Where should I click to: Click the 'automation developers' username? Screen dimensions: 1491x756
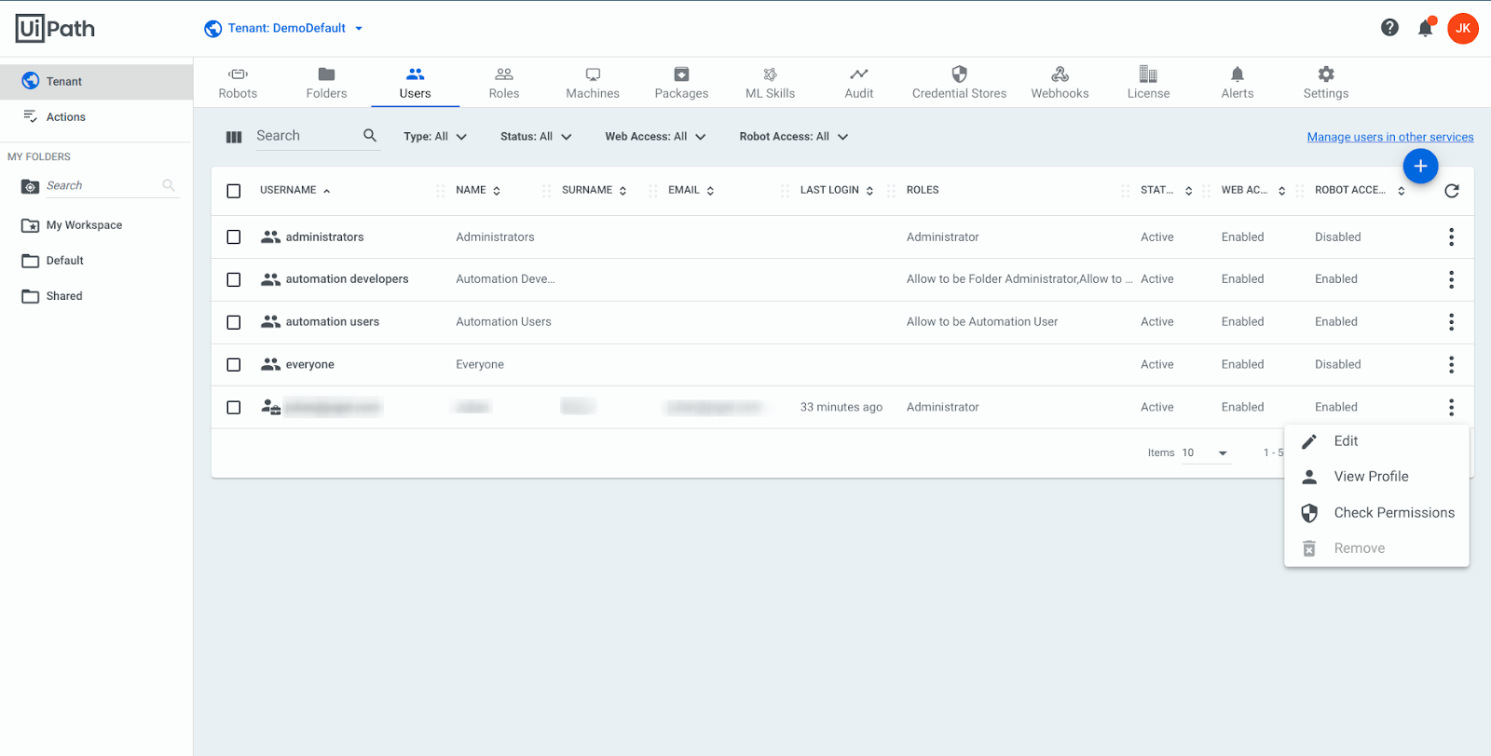tap(347, 279)
